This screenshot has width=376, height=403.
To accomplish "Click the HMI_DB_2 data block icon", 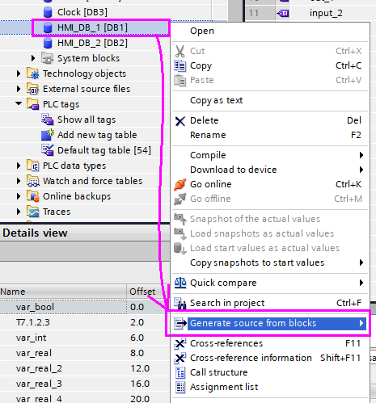I will coord(48,43).
